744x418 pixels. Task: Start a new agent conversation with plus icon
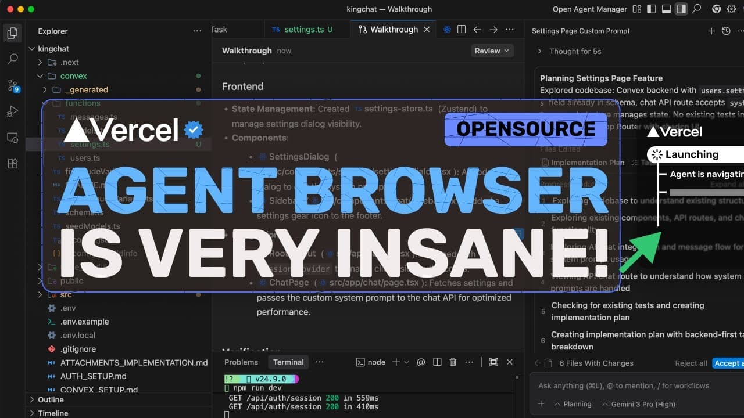tap(711, 31)
